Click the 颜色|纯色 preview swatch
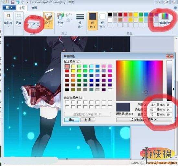Viewport: 178px width, 166px height. (x=123, y=107)
